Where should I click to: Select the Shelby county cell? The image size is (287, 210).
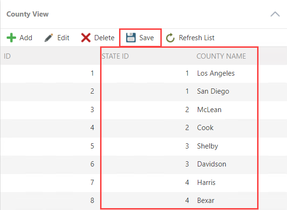[x=207, y=146]
